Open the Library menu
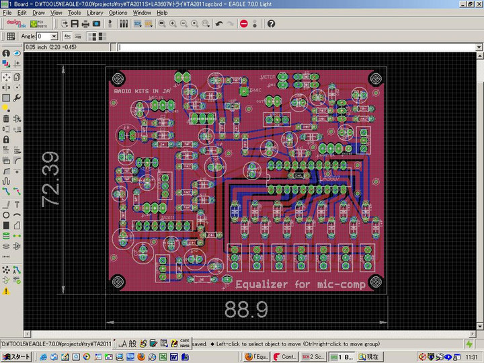 click(x=94, y=13)
